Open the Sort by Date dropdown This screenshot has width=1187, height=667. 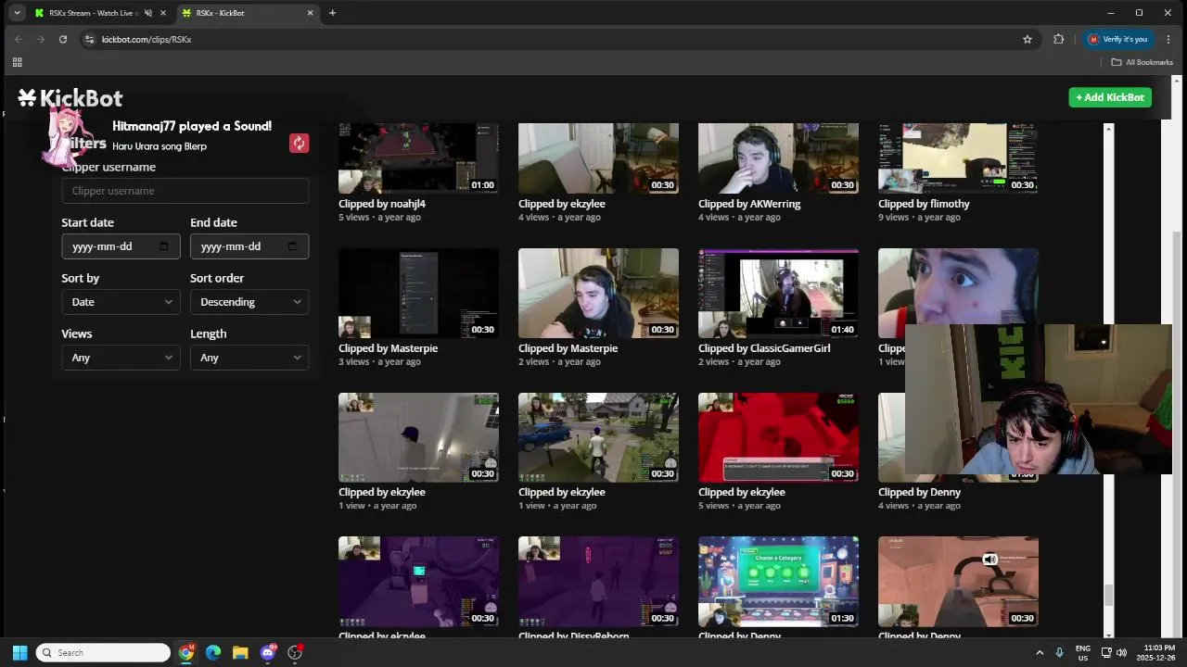coord(121,302)
